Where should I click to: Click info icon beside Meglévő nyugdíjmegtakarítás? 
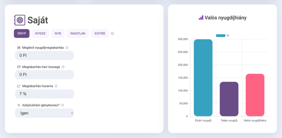[67, 48]
